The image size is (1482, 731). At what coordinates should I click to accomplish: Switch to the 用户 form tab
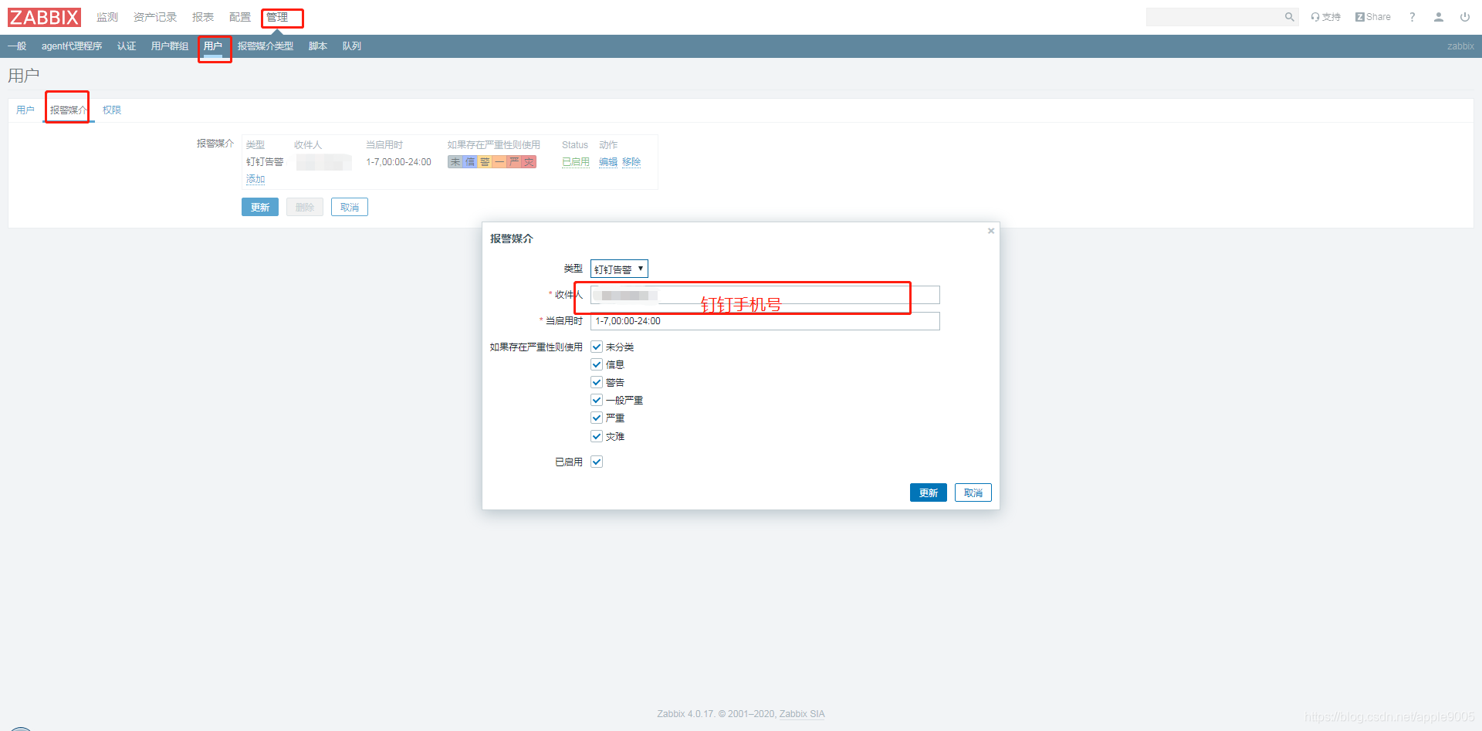pos(25,110)
